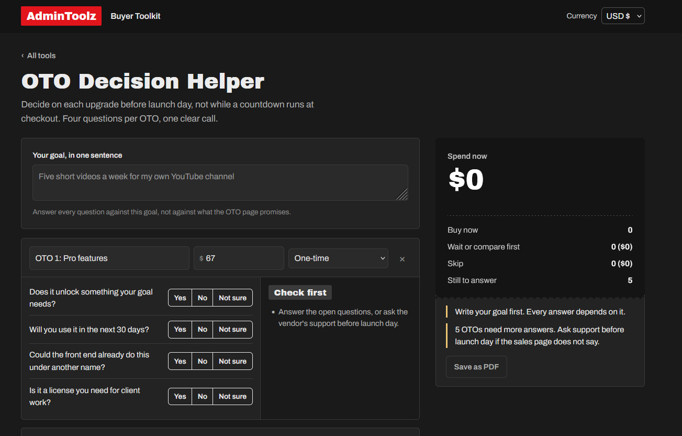The width and height of the screenshot is (682, 436).
Task: Answer Yes to unlocking something your goal needs
Action: 180,298
